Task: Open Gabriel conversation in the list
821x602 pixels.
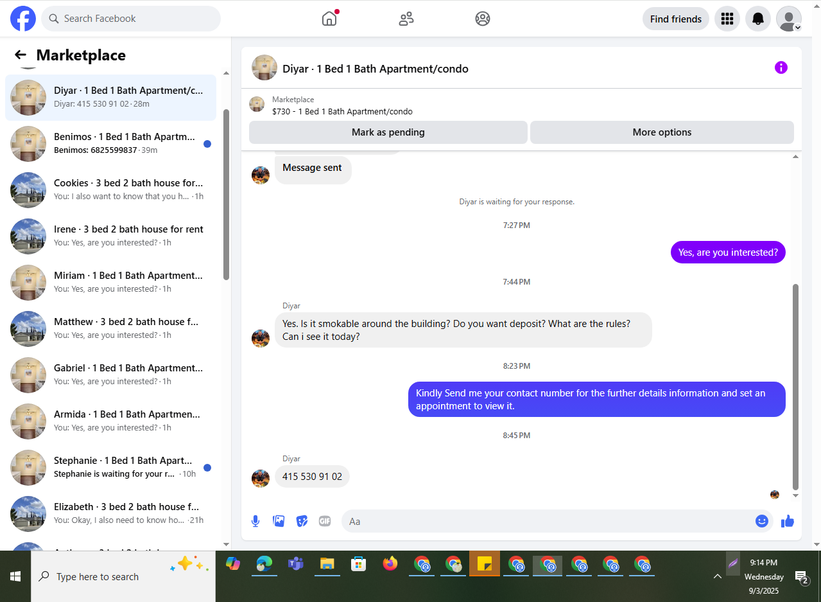Action: point(110,375)
